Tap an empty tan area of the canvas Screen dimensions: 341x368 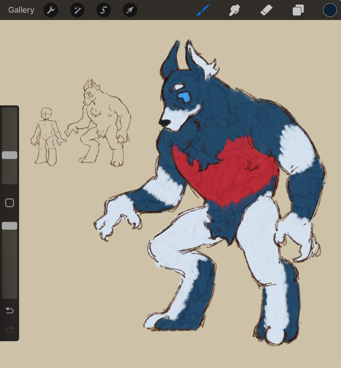[77, 276]
